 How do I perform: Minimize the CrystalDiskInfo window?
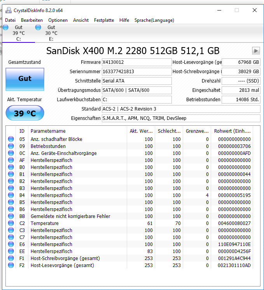coord(219,11)
